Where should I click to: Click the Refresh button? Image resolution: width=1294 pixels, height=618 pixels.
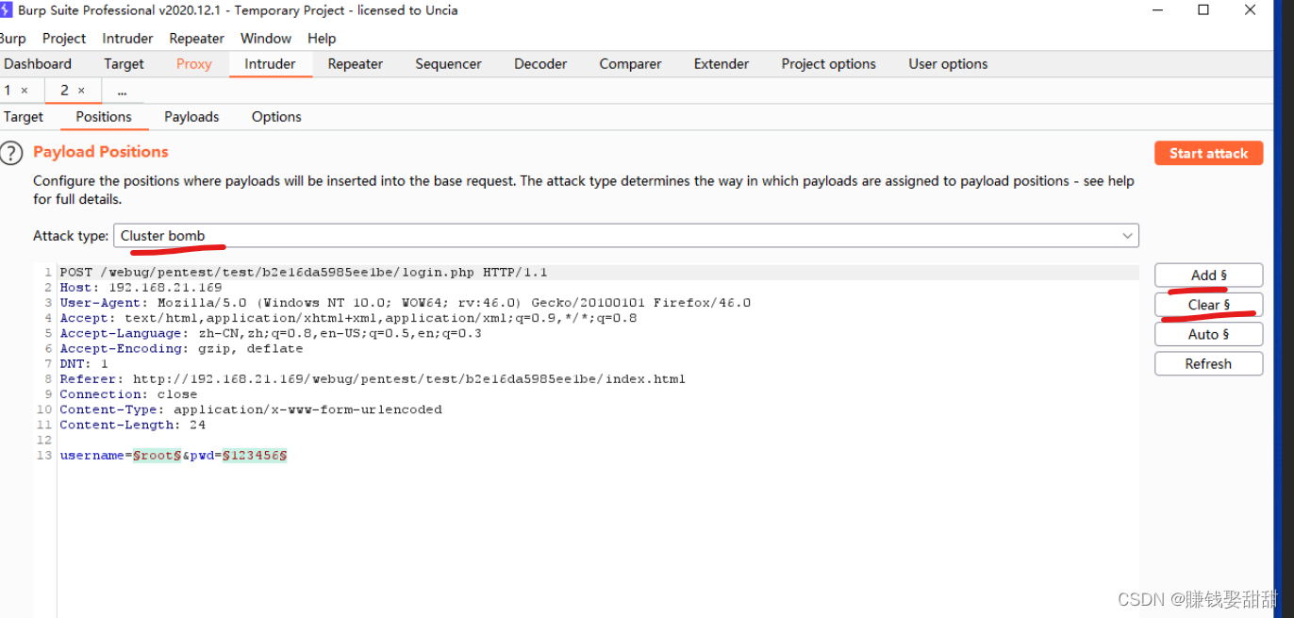(1208, 363)
